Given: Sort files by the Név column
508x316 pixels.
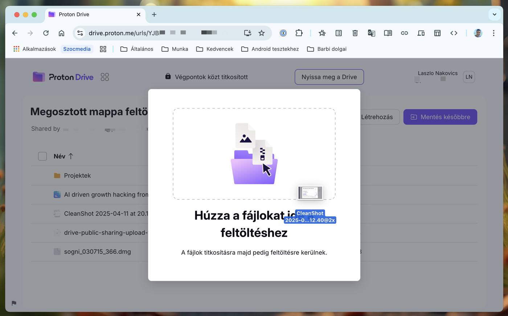Looking at the screenshot, I should point(64,156).
